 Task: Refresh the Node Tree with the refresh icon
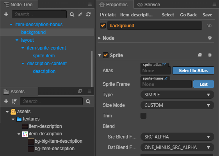point(88,14)
